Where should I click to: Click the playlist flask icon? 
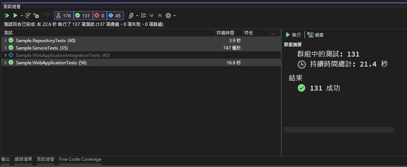(x=131, y=16)
